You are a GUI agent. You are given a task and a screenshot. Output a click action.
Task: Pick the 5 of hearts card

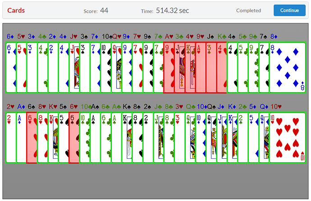22,67
